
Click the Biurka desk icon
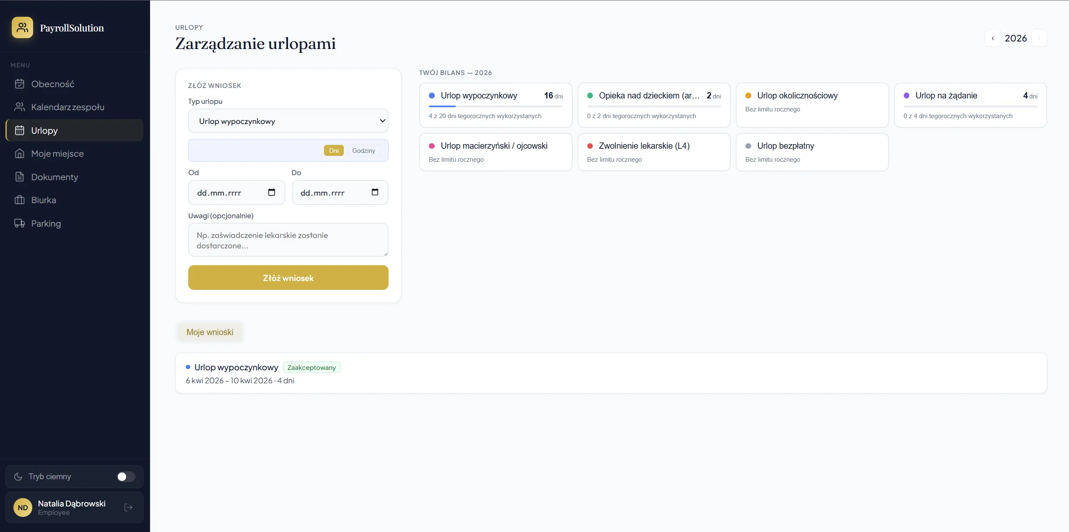point(19,200)
